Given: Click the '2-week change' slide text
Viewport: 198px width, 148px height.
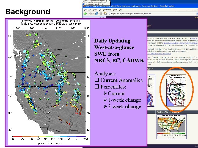Looking at the screenshot, I should point(124,106).
